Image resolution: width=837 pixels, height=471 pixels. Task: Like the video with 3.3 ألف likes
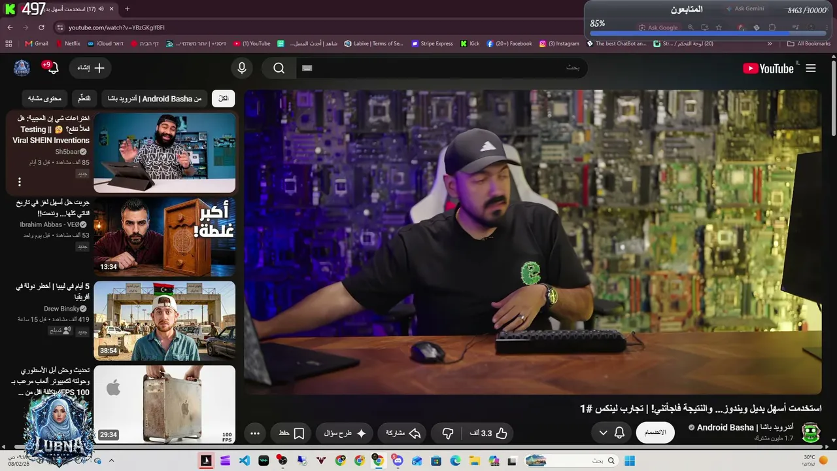click(488, 433)
